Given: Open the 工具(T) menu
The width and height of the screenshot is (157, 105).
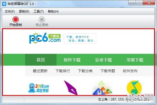Looking at the screenshot, I should pyautogui.click(x=38, y=12).
